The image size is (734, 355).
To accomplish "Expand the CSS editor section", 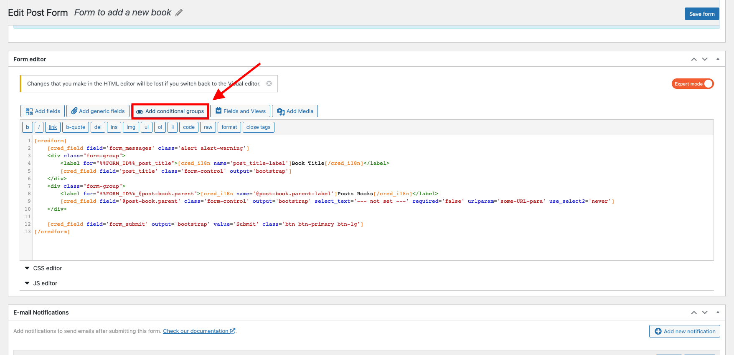I will (x=43, y=268).
